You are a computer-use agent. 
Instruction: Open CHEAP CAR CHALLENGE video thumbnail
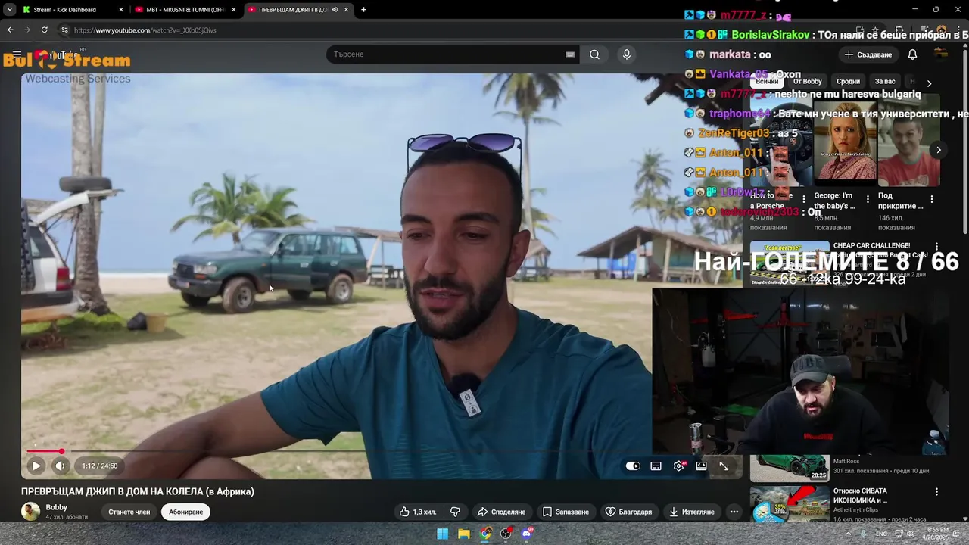tap(790, 263)
